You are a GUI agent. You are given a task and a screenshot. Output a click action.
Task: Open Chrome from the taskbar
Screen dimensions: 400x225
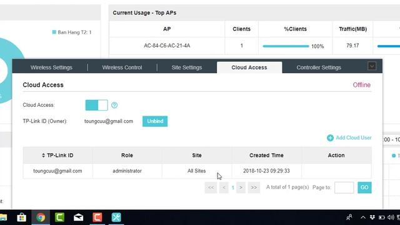[x=41, y=217]
